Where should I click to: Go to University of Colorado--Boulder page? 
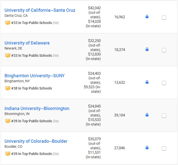36,141
